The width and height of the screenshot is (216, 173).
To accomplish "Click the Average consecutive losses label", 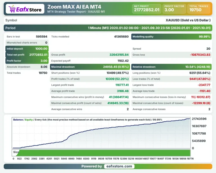I will 149,109.
